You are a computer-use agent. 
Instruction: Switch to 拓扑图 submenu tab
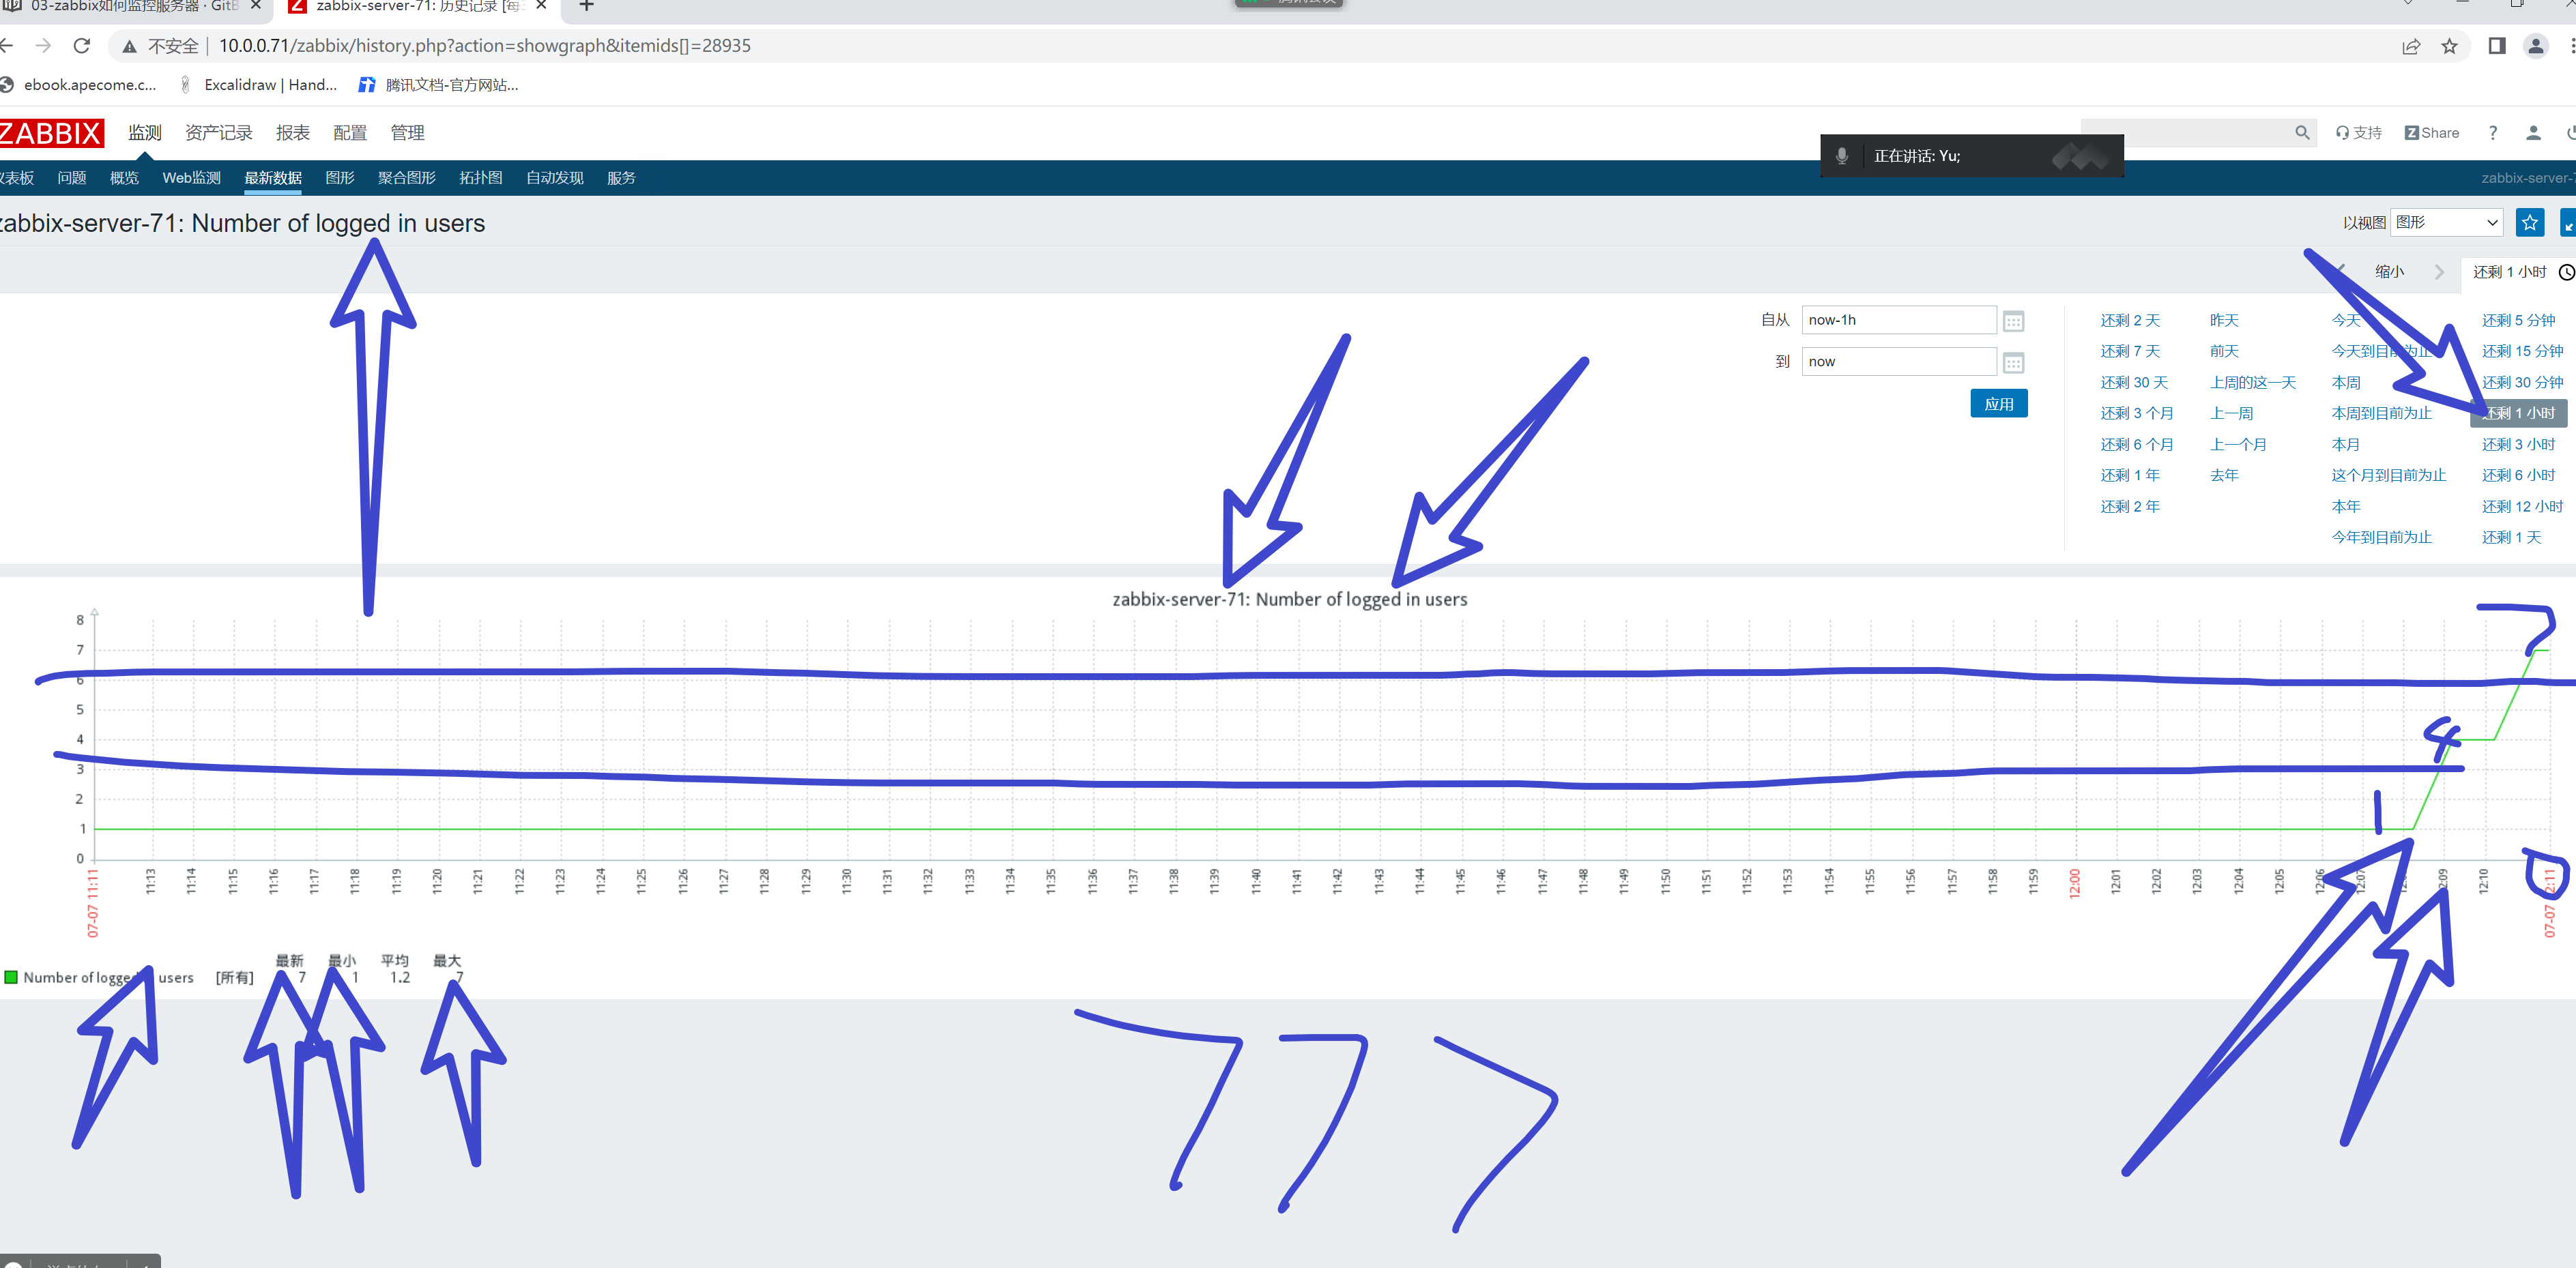click(481, 178)
